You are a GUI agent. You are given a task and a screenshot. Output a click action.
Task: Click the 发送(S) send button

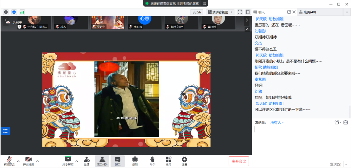pyautogui.click(x=335, y=164)
